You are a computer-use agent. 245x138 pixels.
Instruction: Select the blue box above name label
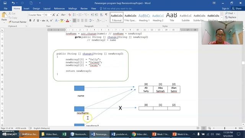[79, 88]
